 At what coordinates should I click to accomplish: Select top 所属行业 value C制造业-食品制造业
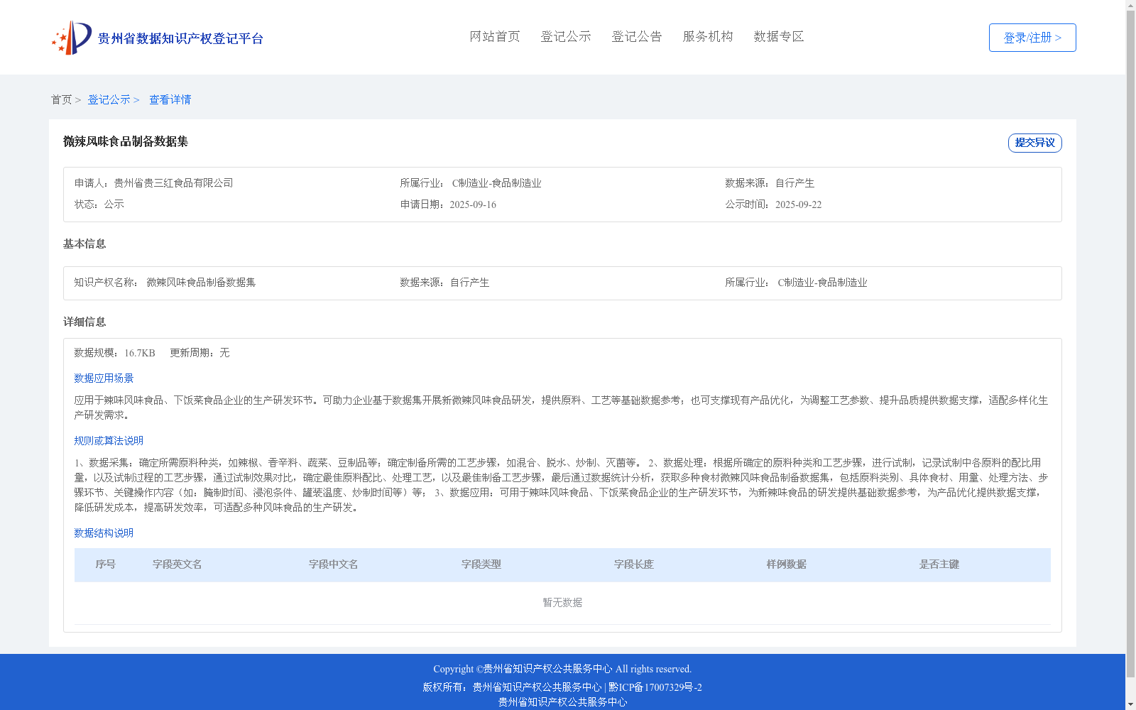click(496, 183)
